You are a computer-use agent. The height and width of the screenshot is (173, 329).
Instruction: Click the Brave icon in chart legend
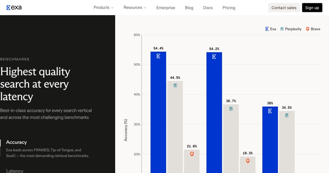click(307, 29)
